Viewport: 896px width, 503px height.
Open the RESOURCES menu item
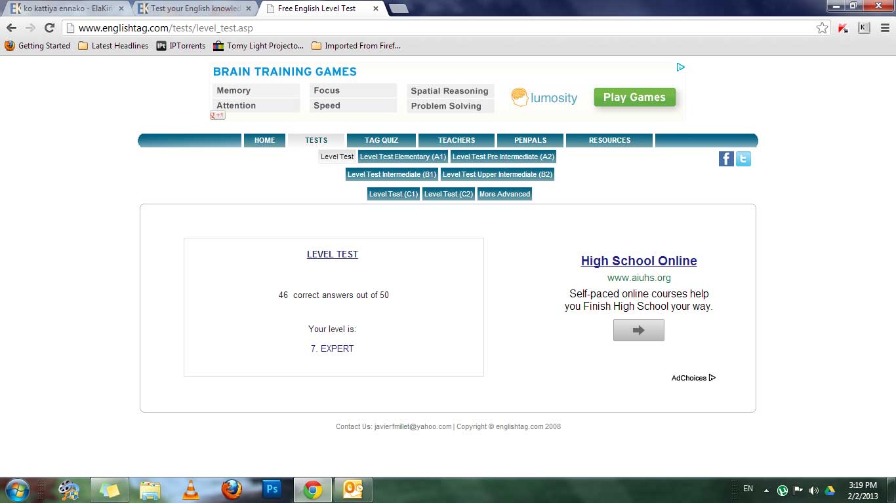(x=609, y=140)
